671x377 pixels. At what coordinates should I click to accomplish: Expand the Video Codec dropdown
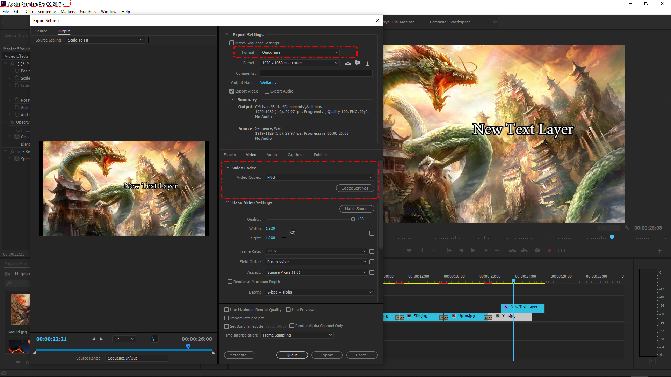[x=371, y=177]
